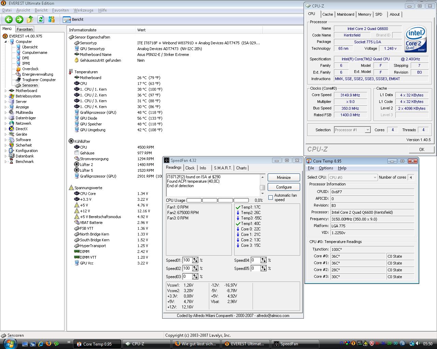Open the Charts tab in SpeedFan
Image resolution: width=437 pixels, height=349 pixels.
point(241,168)
